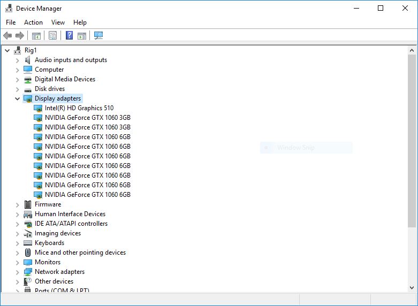Click the vertical scrollbar thumb

(x=412, y=141)
